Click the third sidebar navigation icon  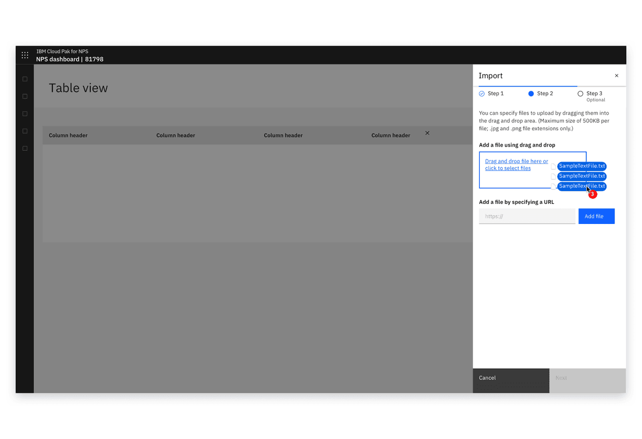coord(25,114)
